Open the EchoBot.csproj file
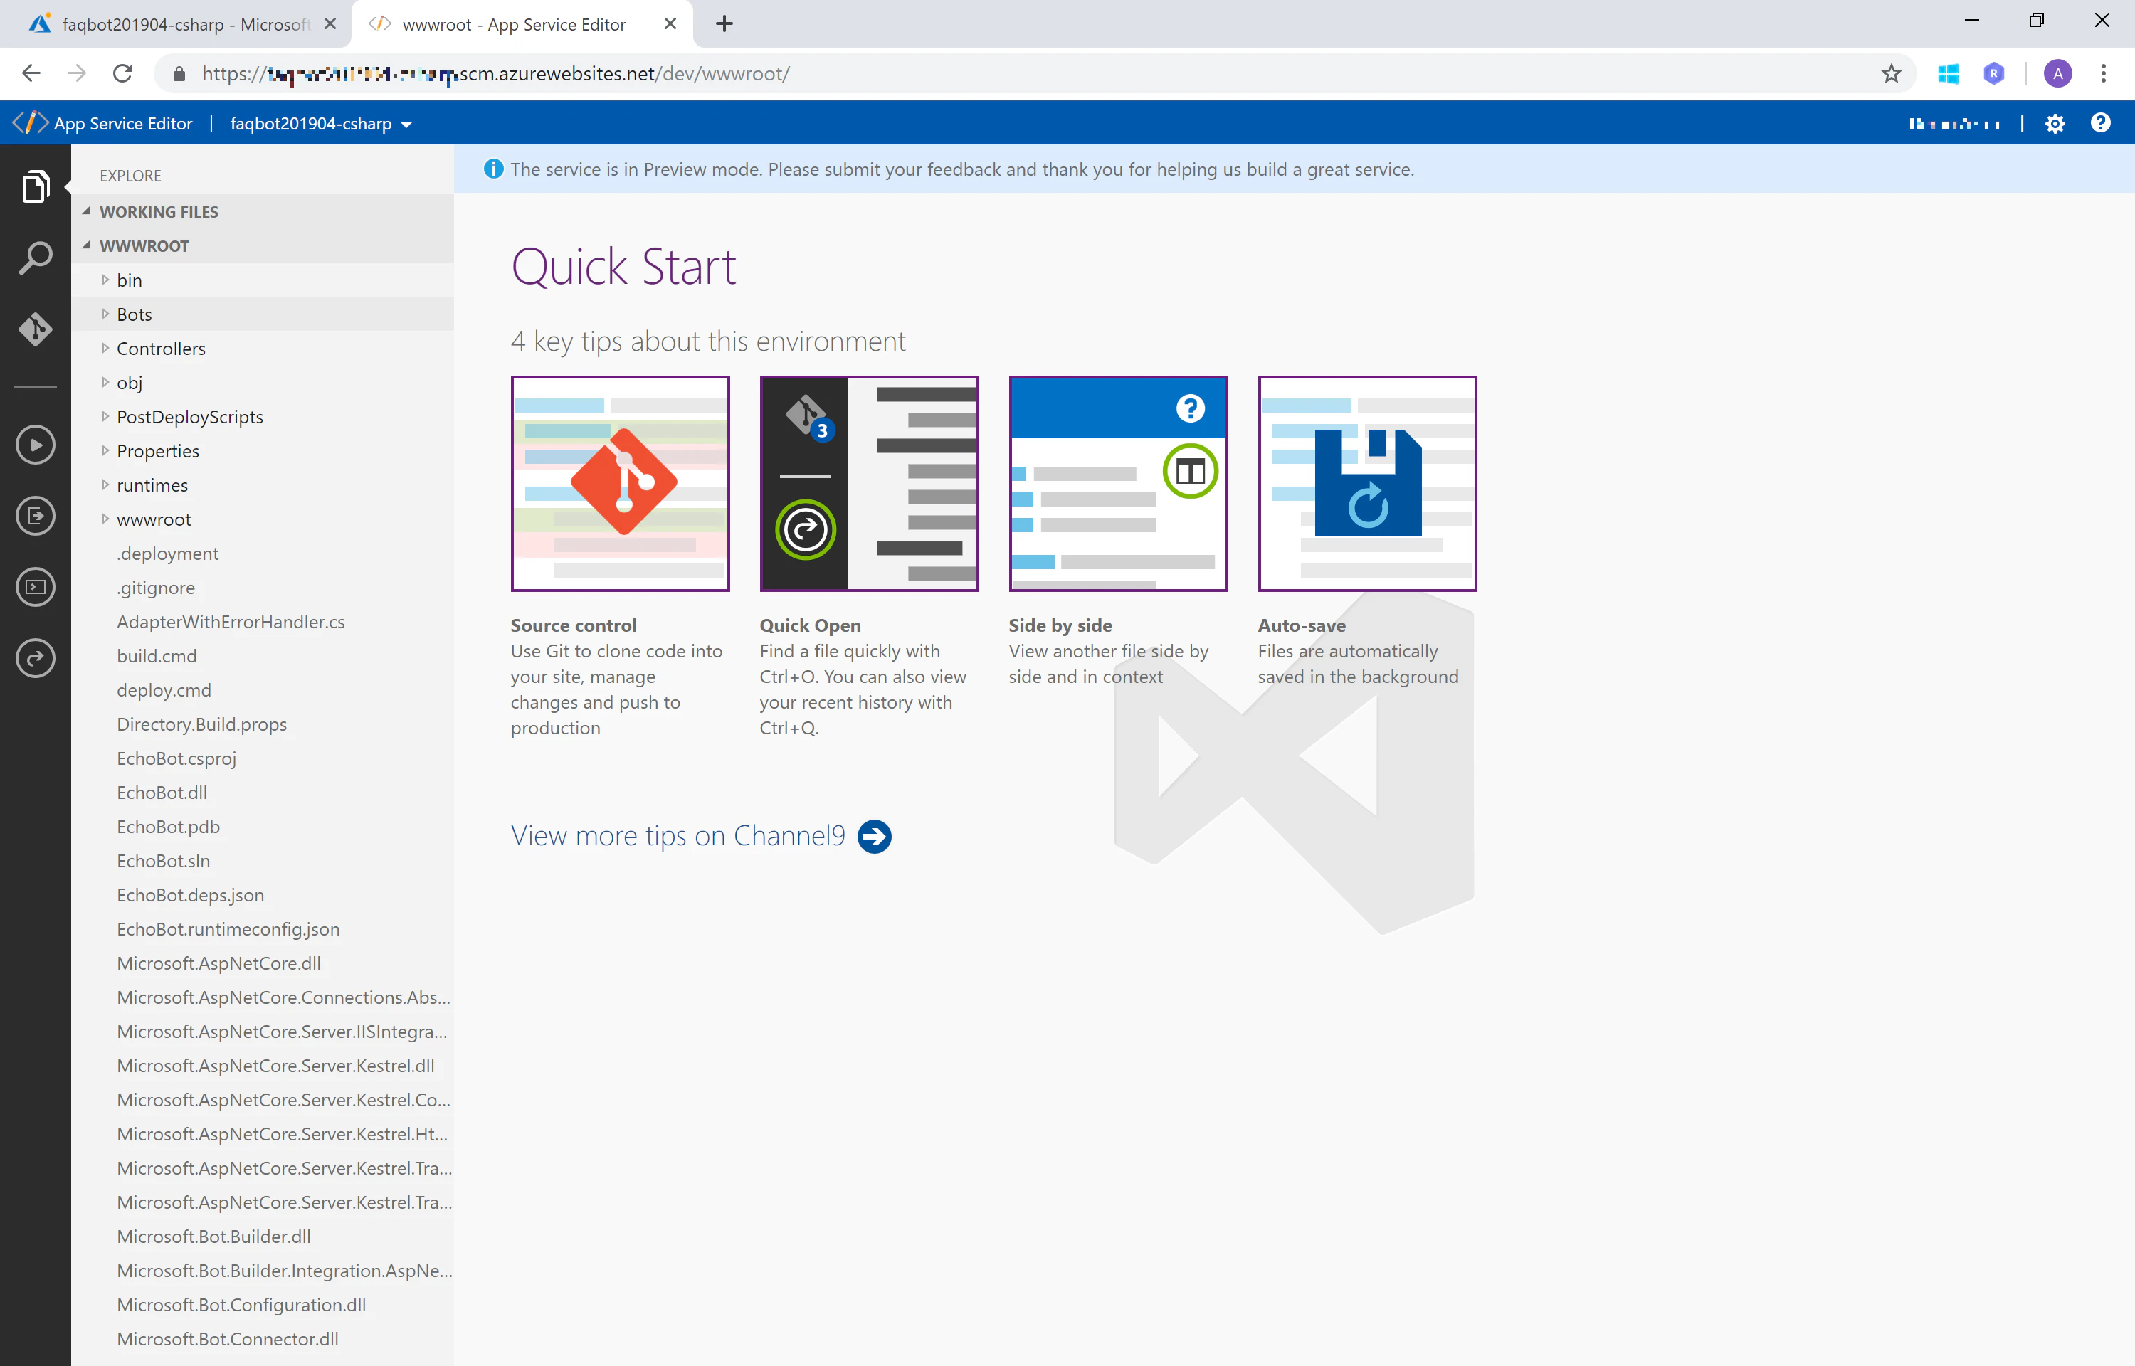The height and width of the screenshot is (1366, 2135). click(x=176, y=758)
